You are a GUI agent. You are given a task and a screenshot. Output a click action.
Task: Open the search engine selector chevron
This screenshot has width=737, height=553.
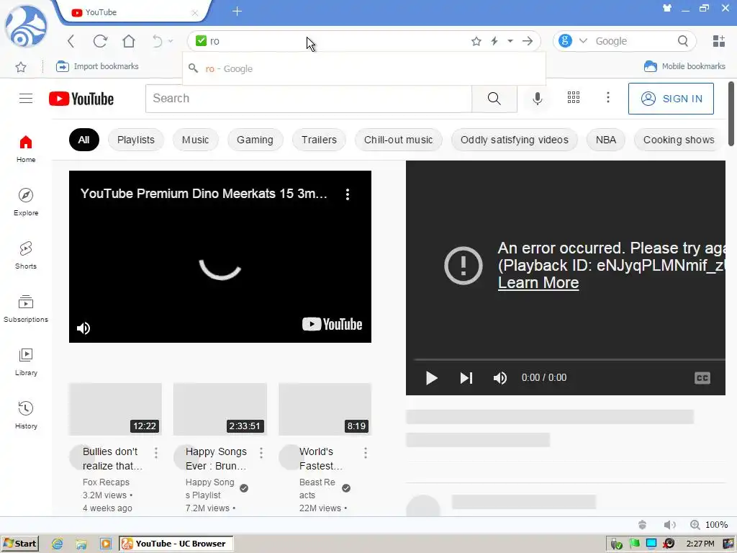[x=583, y=41]
